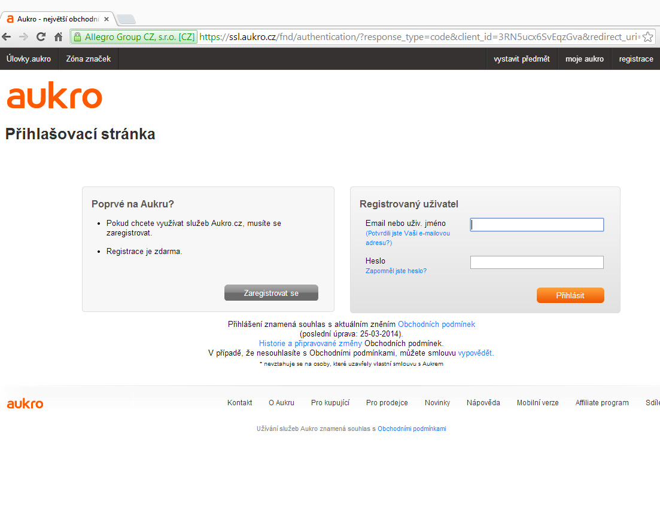
Task: Click the vypovědět link
Action: click(475, 353)
